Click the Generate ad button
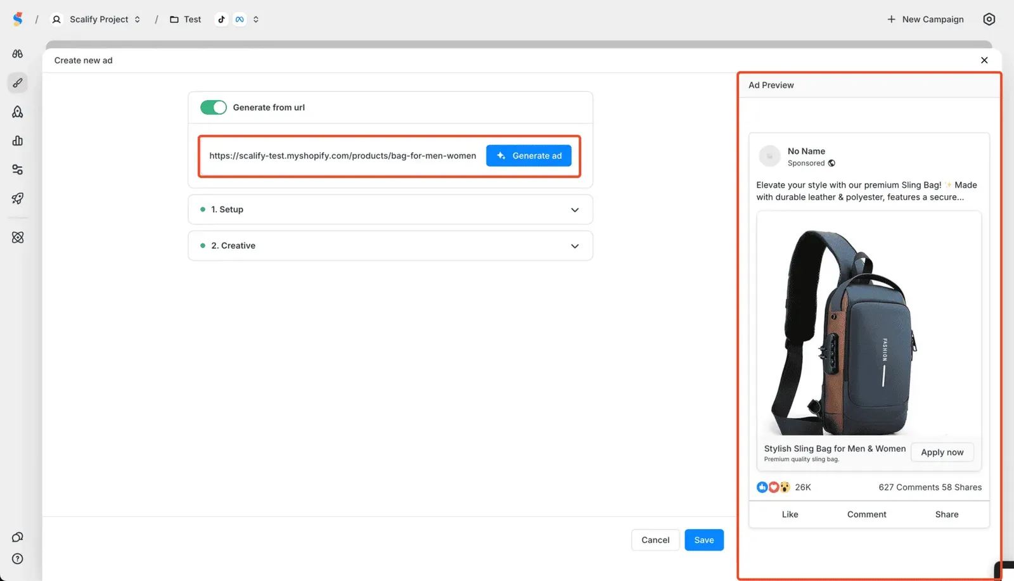Screen dimensions: 1014x581 click(x=529, y=155)
